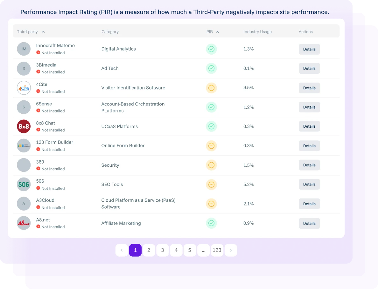The height and width of the screenshot is (289, 378).
Task: Open Details for 8x8 Chat
Action: click(x=309, y=126)
